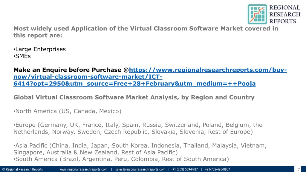This screenshot has width=306, height=172.
Task: Click the 'Most widely used Application' heading
Action: point(146,32)
